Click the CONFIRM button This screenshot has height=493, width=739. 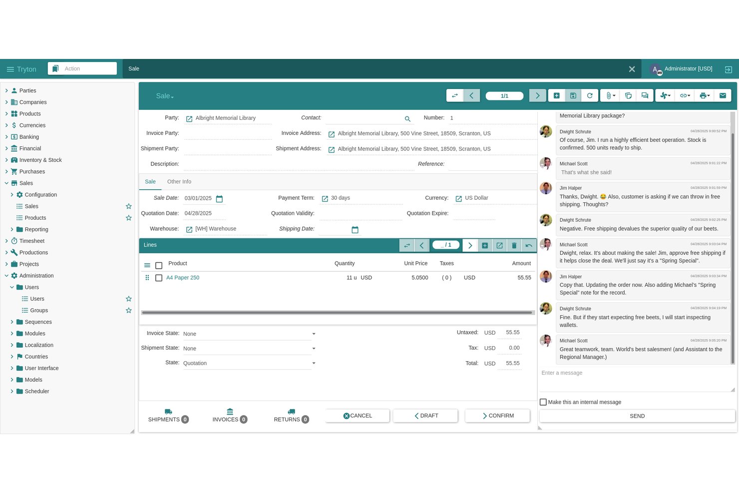pyautogui.click(x=497, y=416)
